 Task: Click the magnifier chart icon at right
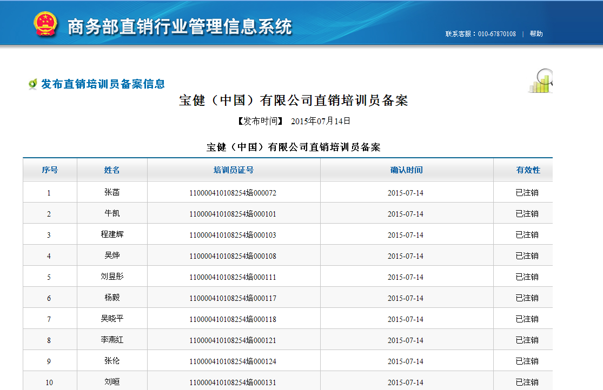(x=540, y=81)
